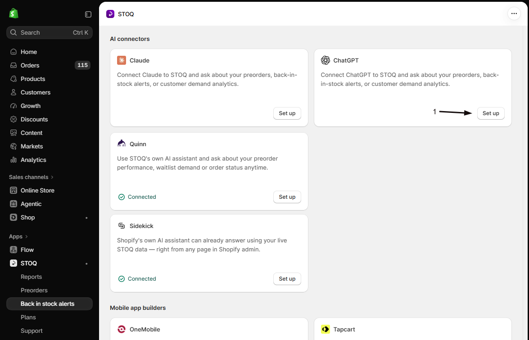Image resolution: width=529 pixels, height=340 pixels.
Task: Click the Orders inbox icon
Action: (x=14, y=65)
